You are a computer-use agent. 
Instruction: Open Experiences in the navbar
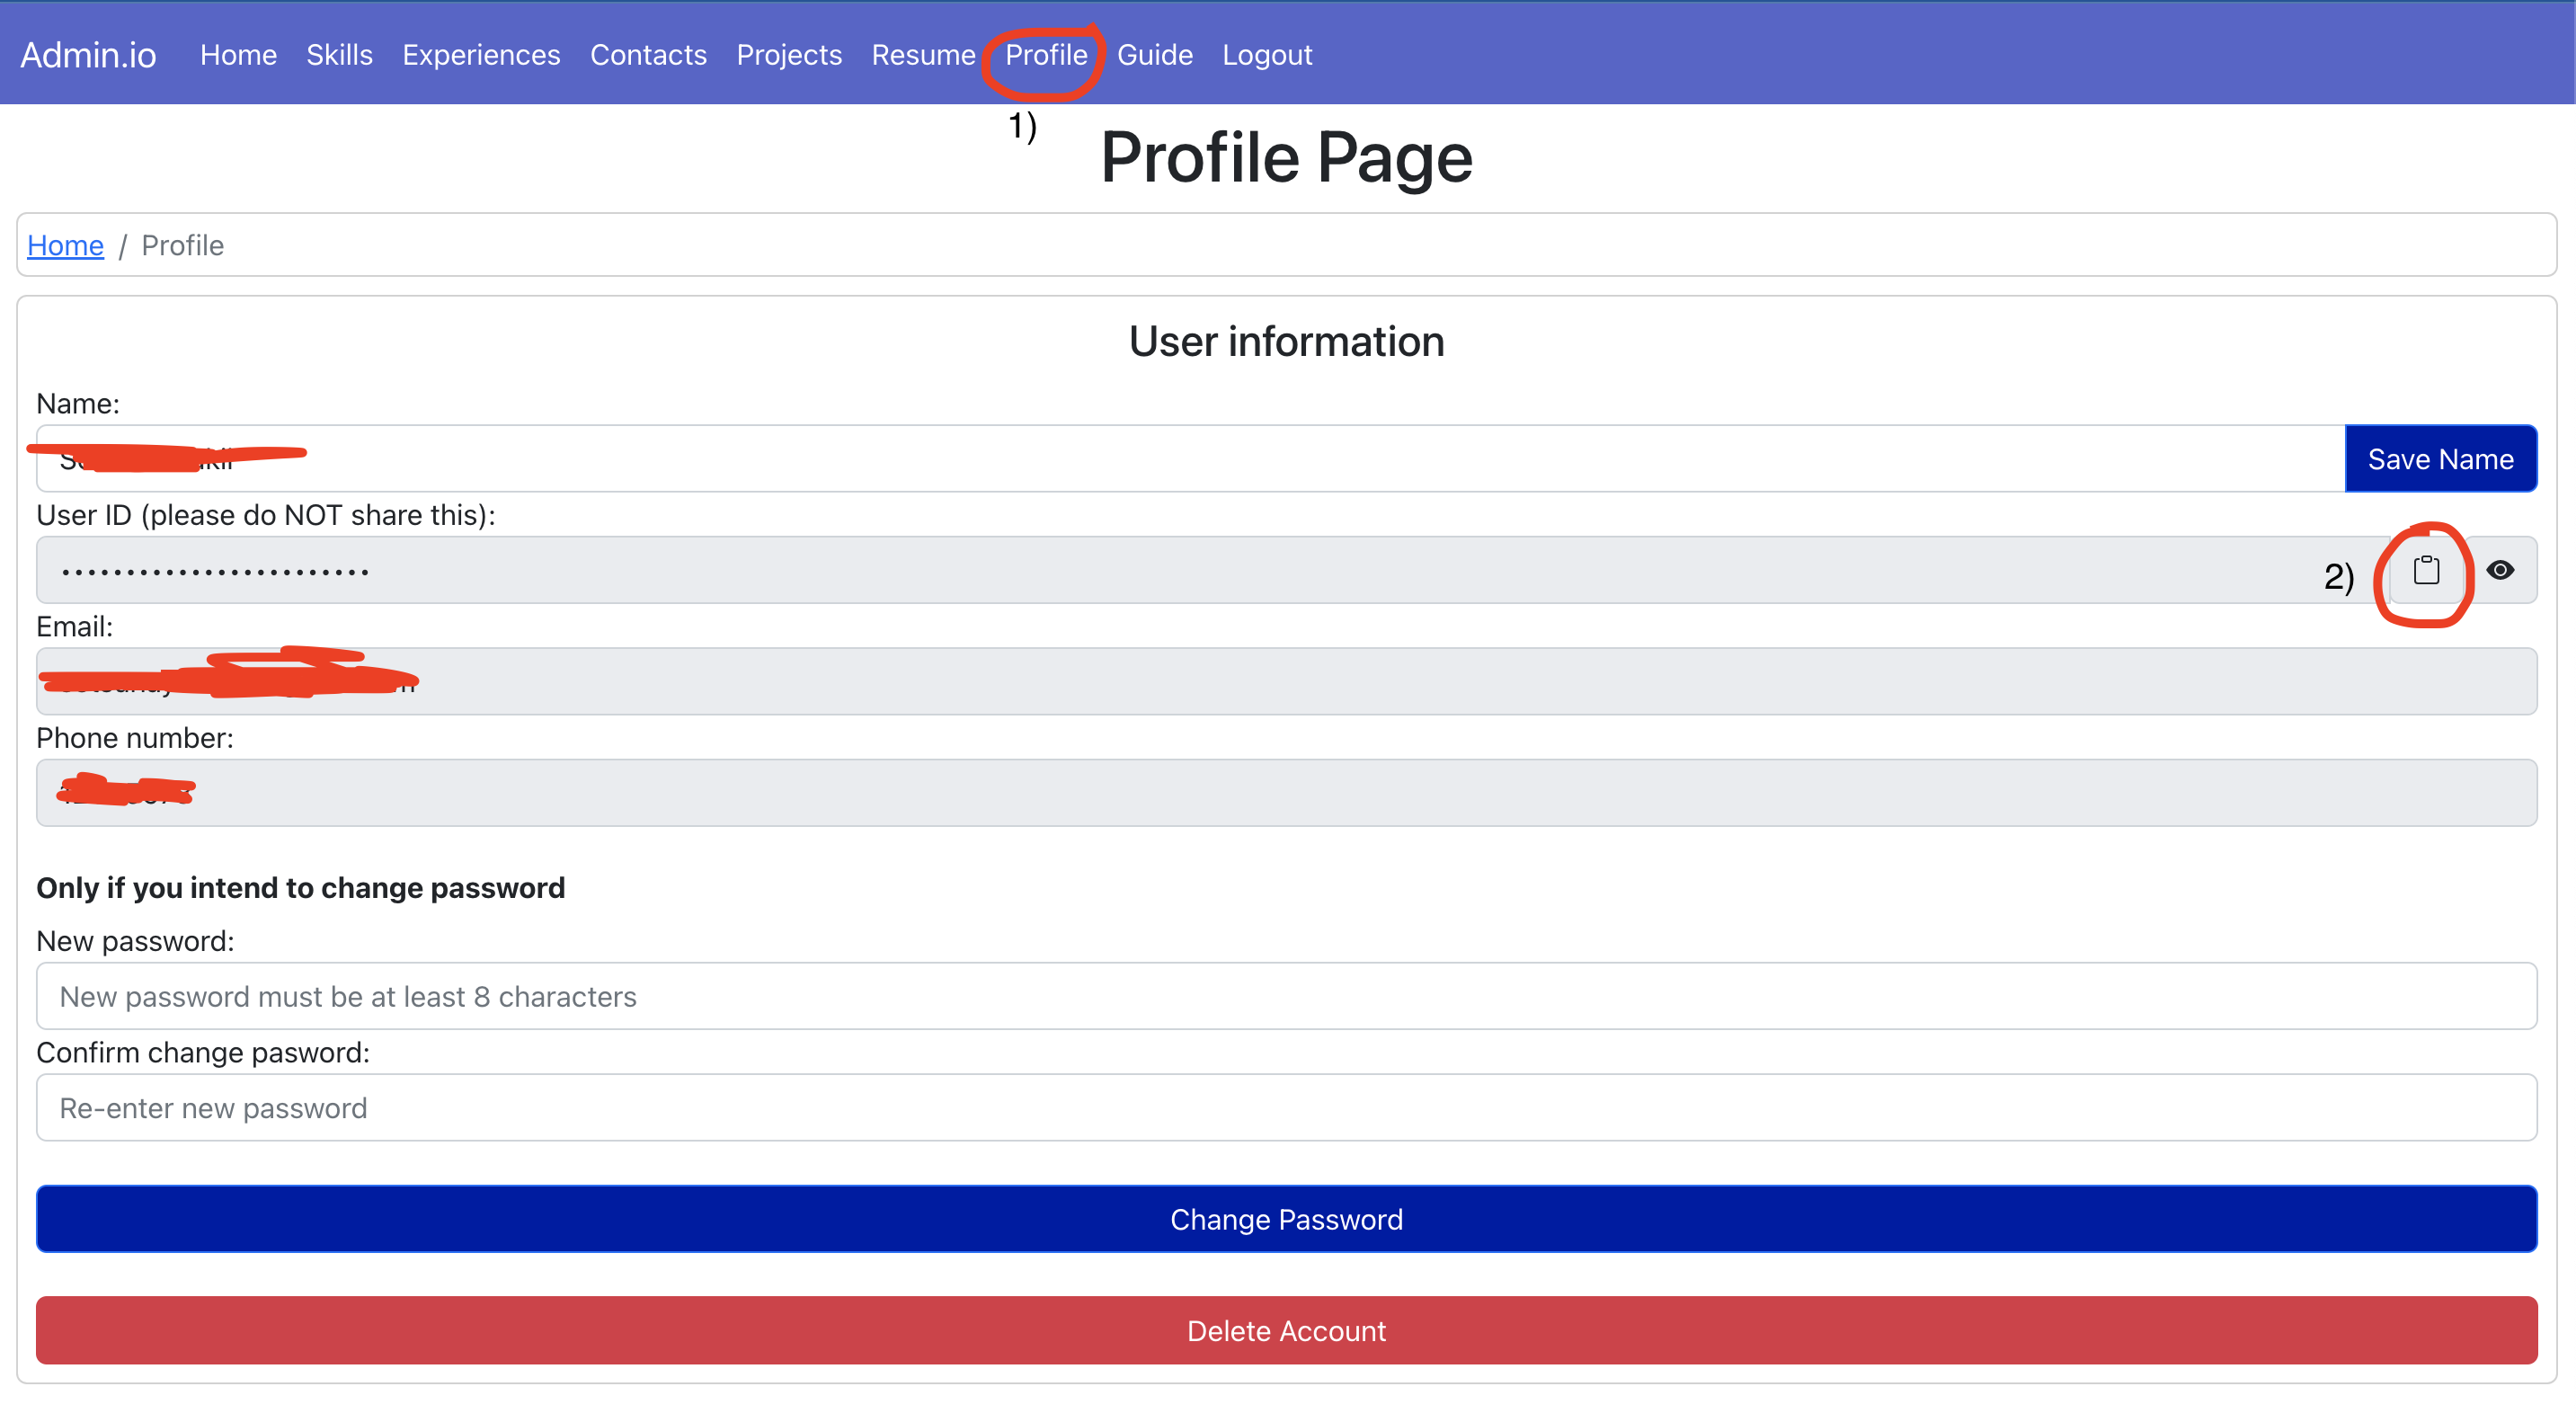[481, 55]
